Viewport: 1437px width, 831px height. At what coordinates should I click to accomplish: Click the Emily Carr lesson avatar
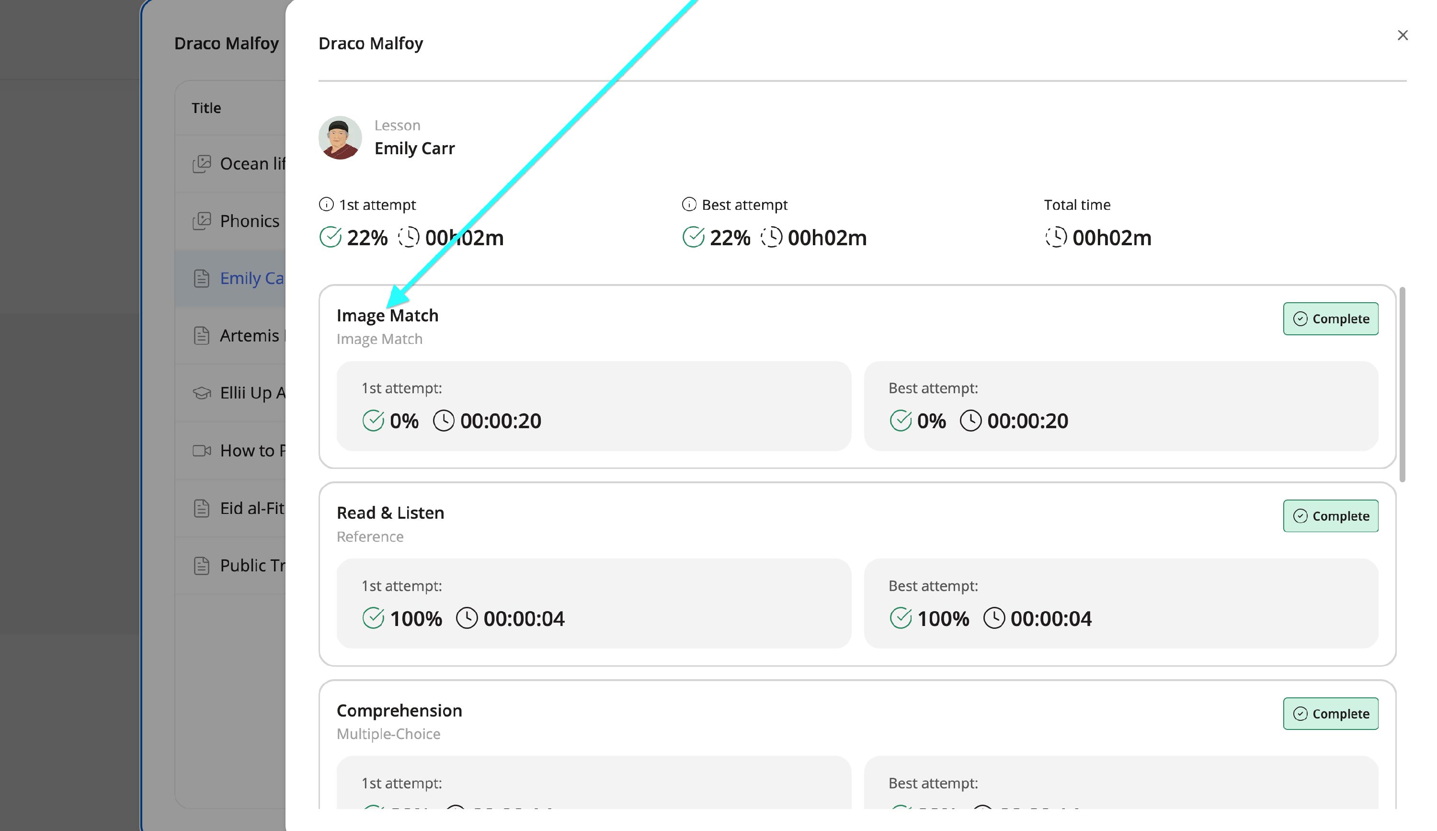(x=340, y=138)
